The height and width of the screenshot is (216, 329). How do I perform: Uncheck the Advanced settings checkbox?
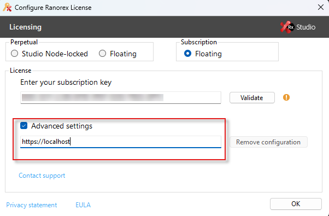[x=23, y=126]
